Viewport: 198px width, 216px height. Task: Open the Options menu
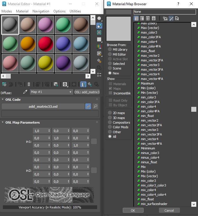pyautogui.click(x=59, y=11)
